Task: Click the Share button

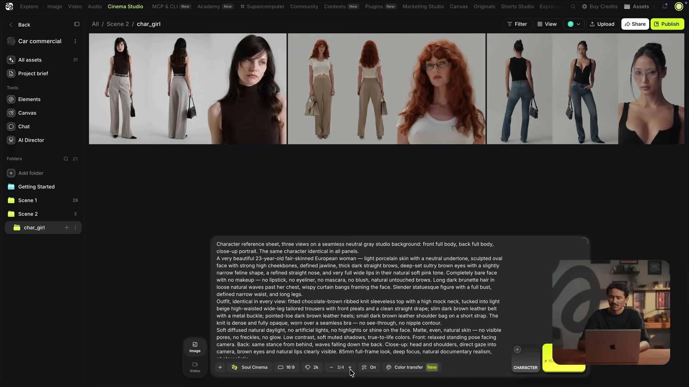Action: 635,24
